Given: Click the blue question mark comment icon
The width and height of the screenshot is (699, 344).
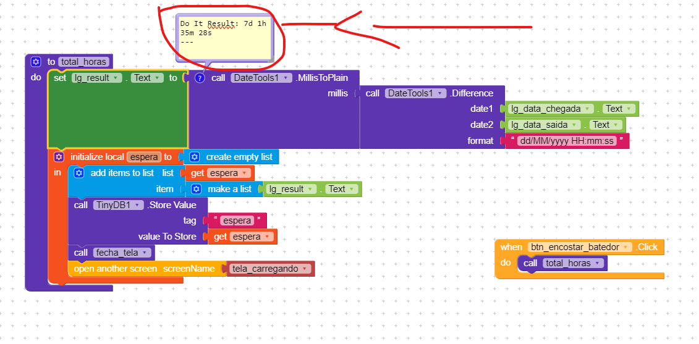Looking at the screenshot, I should (200, 78).
